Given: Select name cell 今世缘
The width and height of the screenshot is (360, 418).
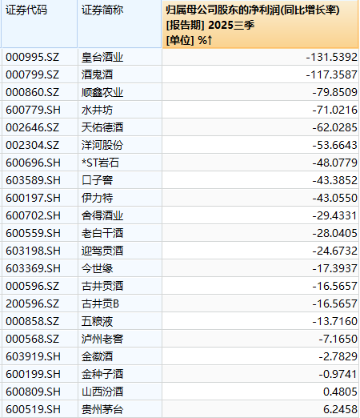Looking at the screenshot, I should coord(120,268).
